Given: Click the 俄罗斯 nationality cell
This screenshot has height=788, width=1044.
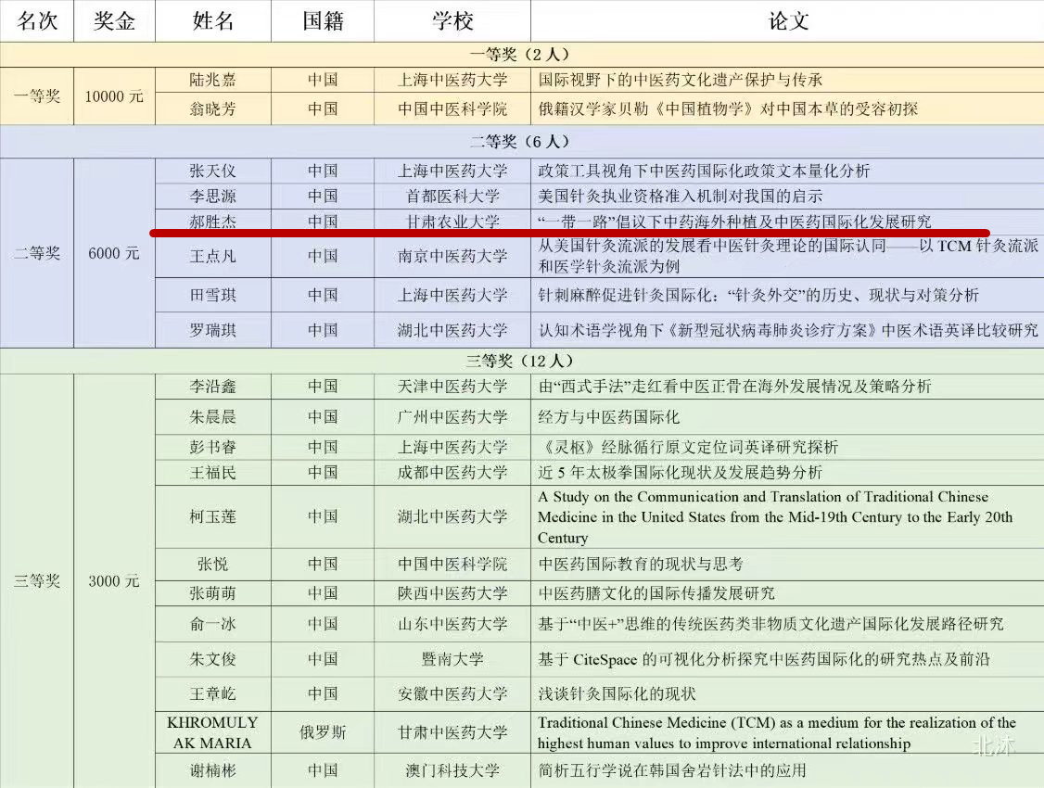Looking at the screenshot, I should (x=323, y=732).
